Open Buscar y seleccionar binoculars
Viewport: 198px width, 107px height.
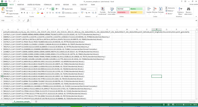click(188, 11)
